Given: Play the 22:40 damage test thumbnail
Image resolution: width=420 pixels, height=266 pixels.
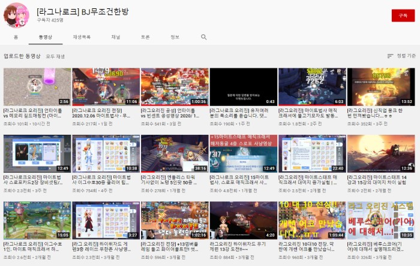Looking at the screenshot, I should point(313,153).
